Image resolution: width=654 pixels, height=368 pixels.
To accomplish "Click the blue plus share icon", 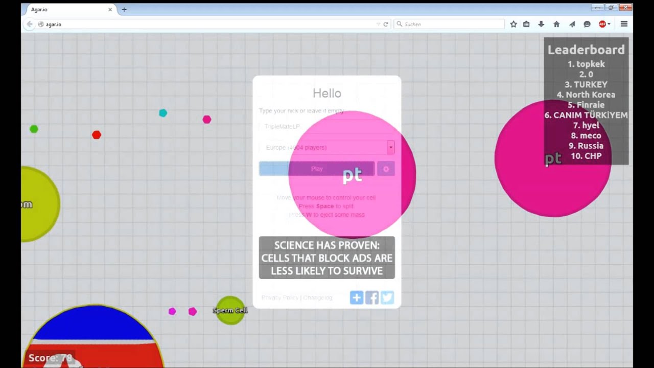I will (x=357, y=297).
